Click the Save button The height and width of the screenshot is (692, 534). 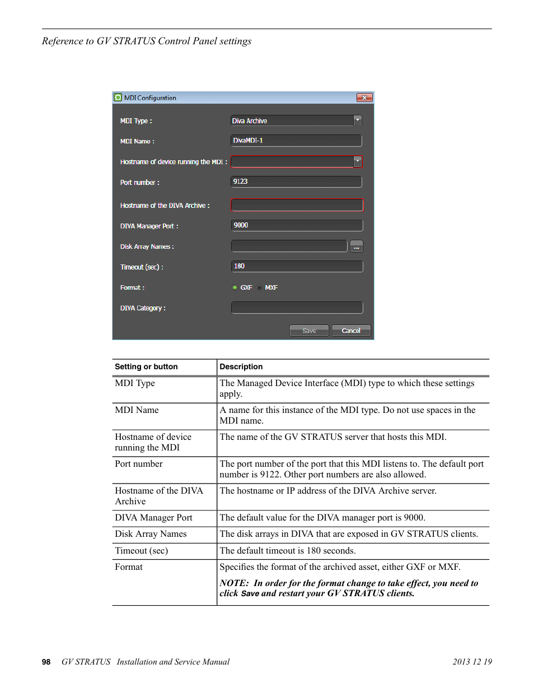pos(309,331)
